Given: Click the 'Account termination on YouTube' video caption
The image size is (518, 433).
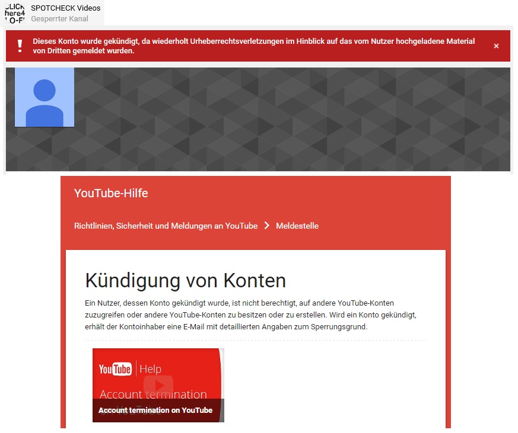Looking at the screenshot, I should coord(155,410).
